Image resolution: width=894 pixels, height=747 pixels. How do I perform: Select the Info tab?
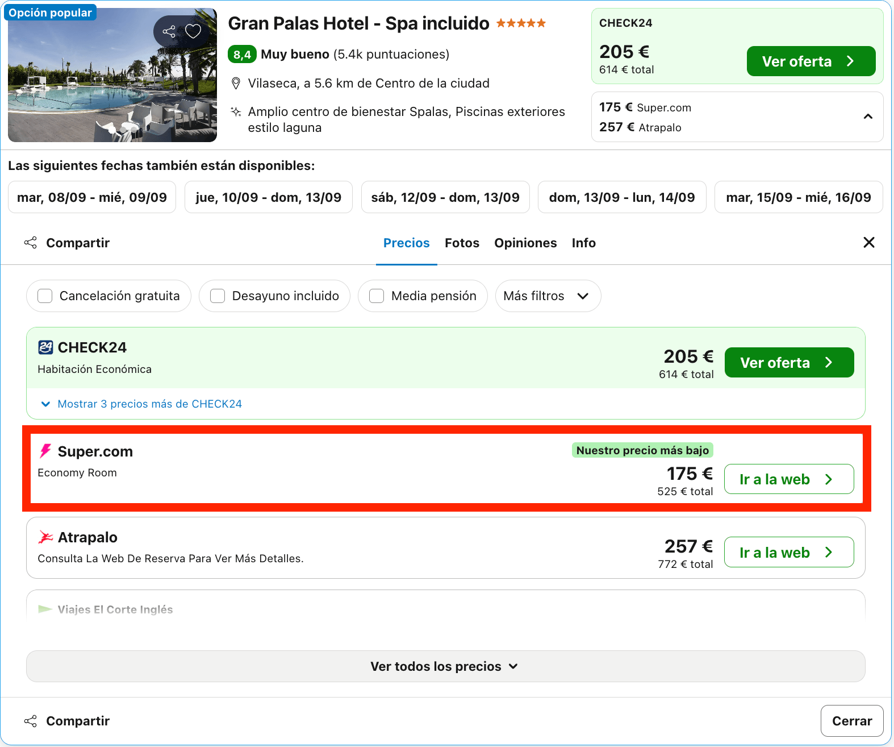(583, 243)
